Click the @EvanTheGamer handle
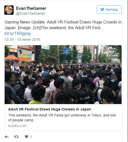Viewport: 128px width, 142px height. [x=31, y=13]
